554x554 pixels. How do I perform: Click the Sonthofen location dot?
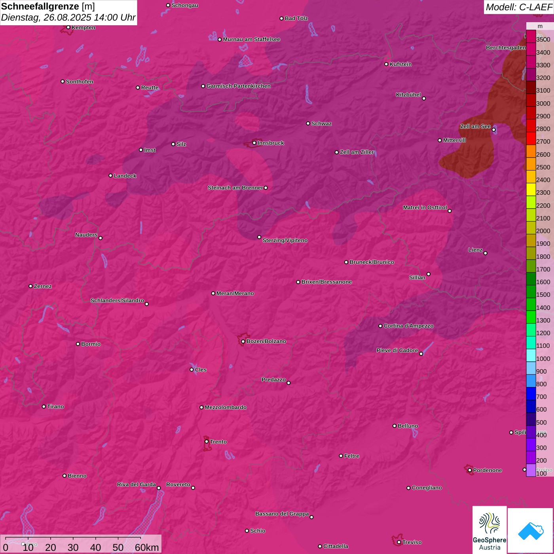pos(63,82)
